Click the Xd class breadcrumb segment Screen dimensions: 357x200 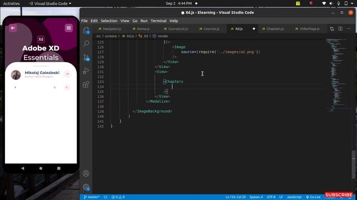pos(143,36)
